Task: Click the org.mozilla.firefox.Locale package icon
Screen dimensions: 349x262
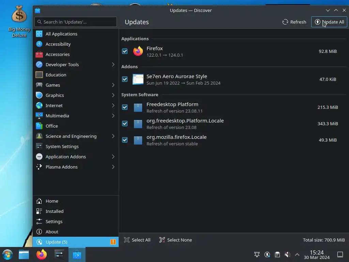Action: pyautogui.click(x=138, y=140)
